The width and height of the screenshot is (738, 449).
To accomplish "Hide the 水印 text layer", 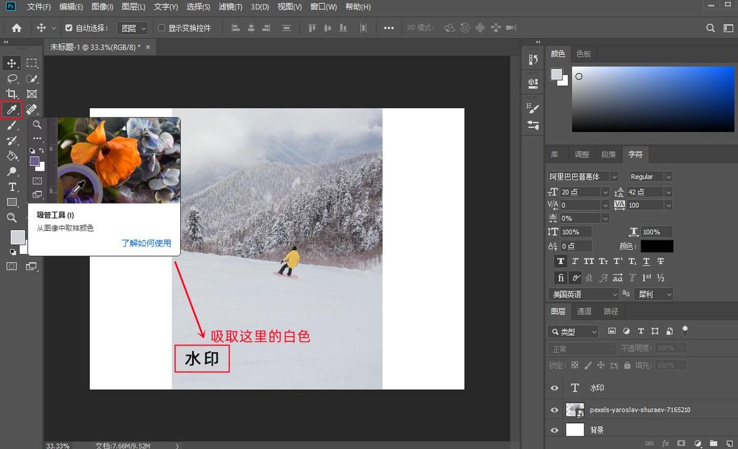I will coord(555,388).
